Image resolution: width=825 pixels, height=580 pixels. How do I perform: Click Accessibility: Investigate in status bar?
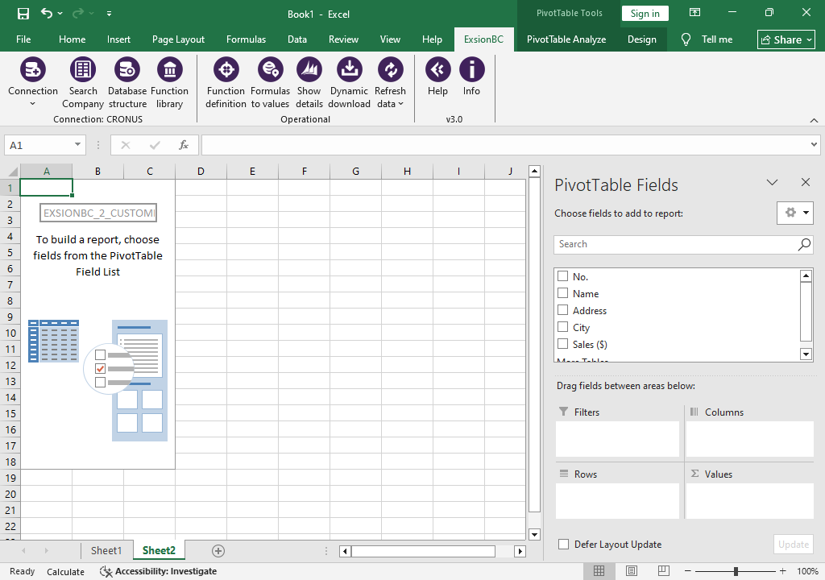coord(159,571)
